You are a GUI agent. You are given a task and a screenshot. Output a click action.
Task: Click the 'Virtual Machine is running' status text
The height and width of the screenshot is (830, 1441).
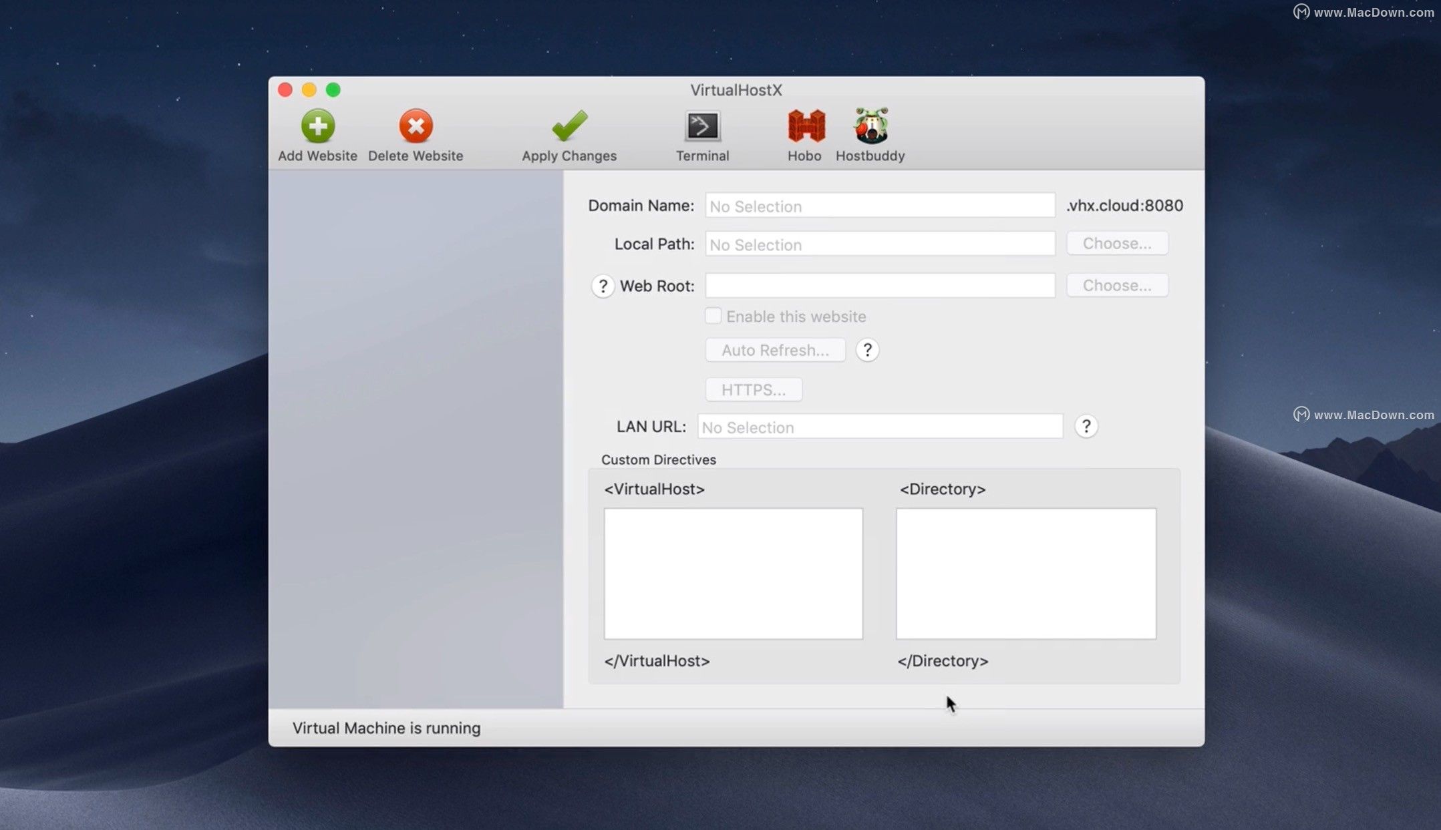pyautogui.click(x=386, y=728)
